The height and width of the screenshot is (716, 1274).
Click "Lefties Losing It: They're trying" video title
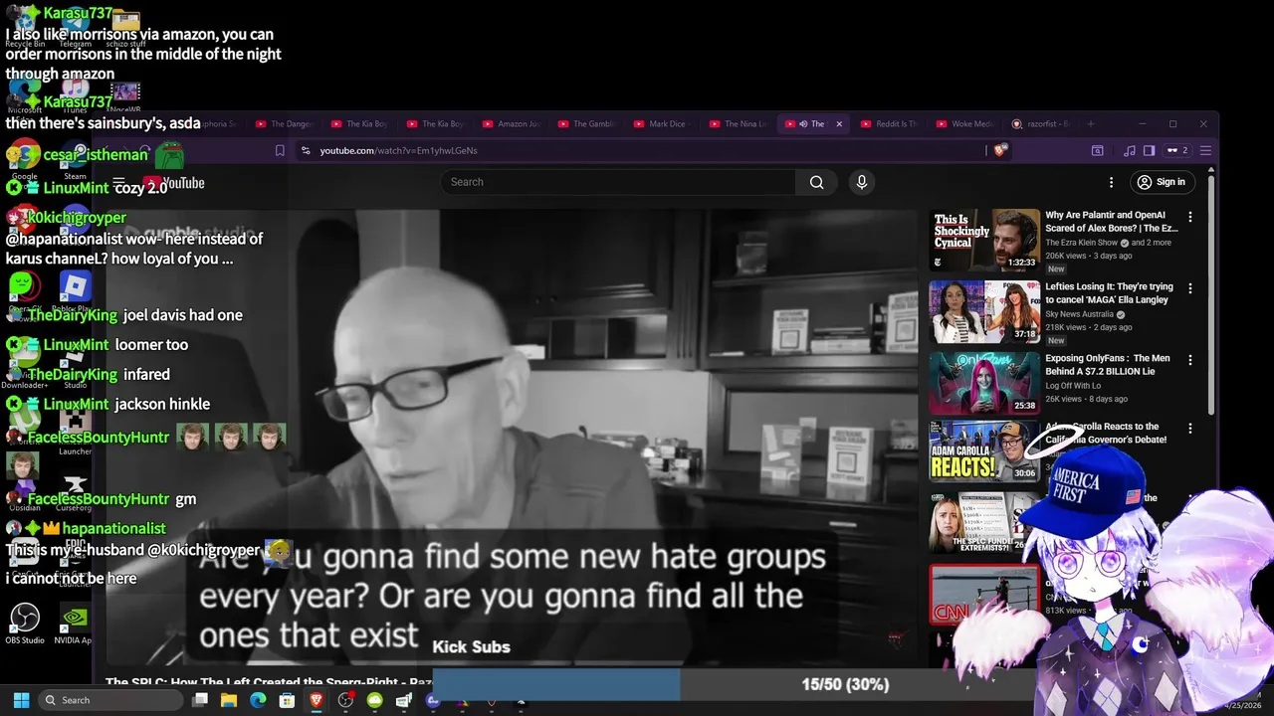[x=1110, y=292]
